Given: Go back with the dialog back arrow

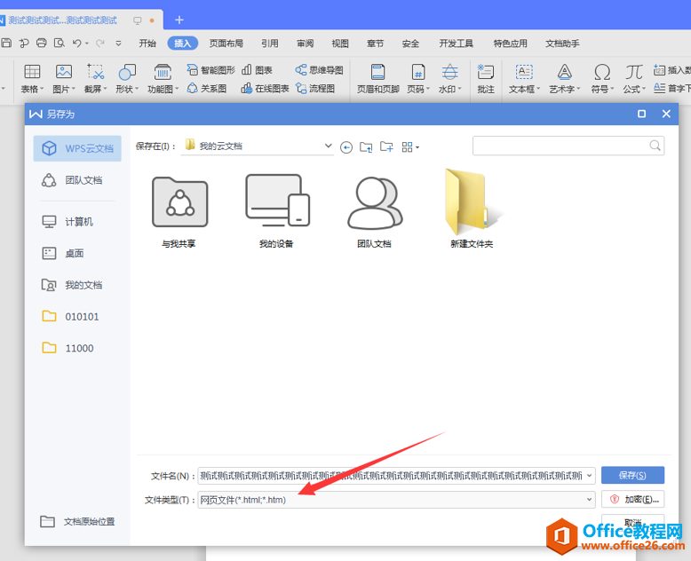Looking at the screenshot, I should (x=346, y=147).
